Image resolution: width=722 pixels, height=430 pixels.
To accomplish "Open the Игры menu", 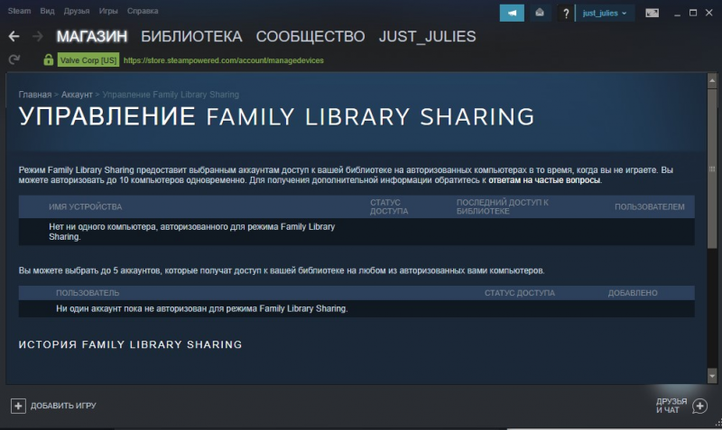I will point(108,11).
